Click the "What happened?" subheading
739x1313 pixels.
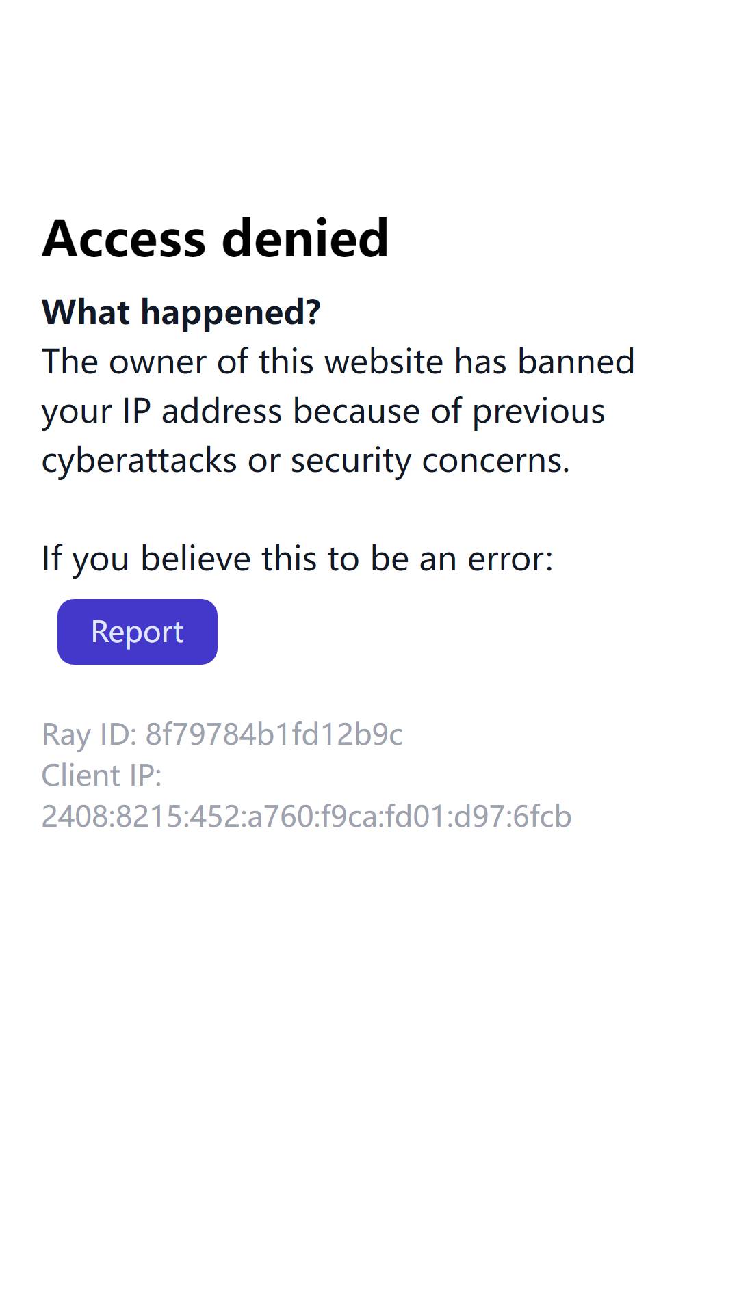tap(181, 313)
